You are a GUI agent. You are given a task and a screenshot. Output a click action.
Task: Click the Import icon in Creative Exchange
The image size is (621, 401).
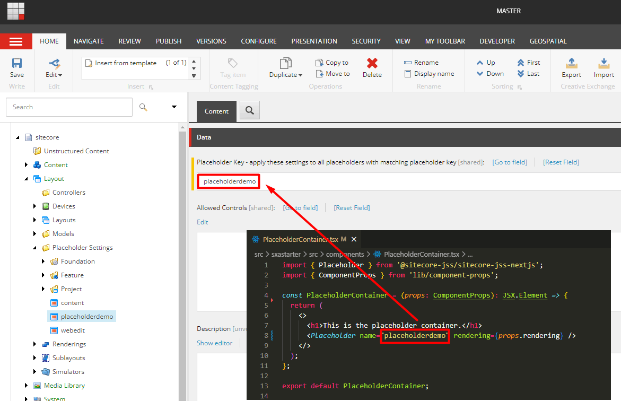click(603, 64)
